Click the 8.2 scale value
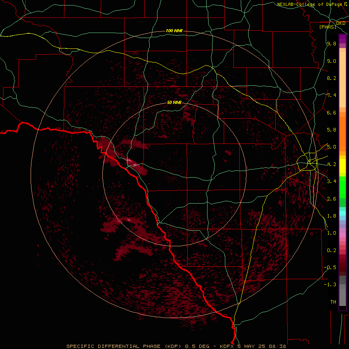The height and width of the screenshot is (349, 349). (x=332, y=78)
